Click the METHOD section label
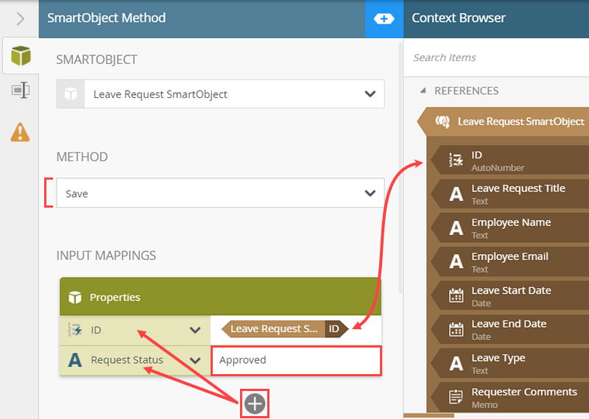The height and width of the screenshot is (419, 589). (x=82, y=157)
